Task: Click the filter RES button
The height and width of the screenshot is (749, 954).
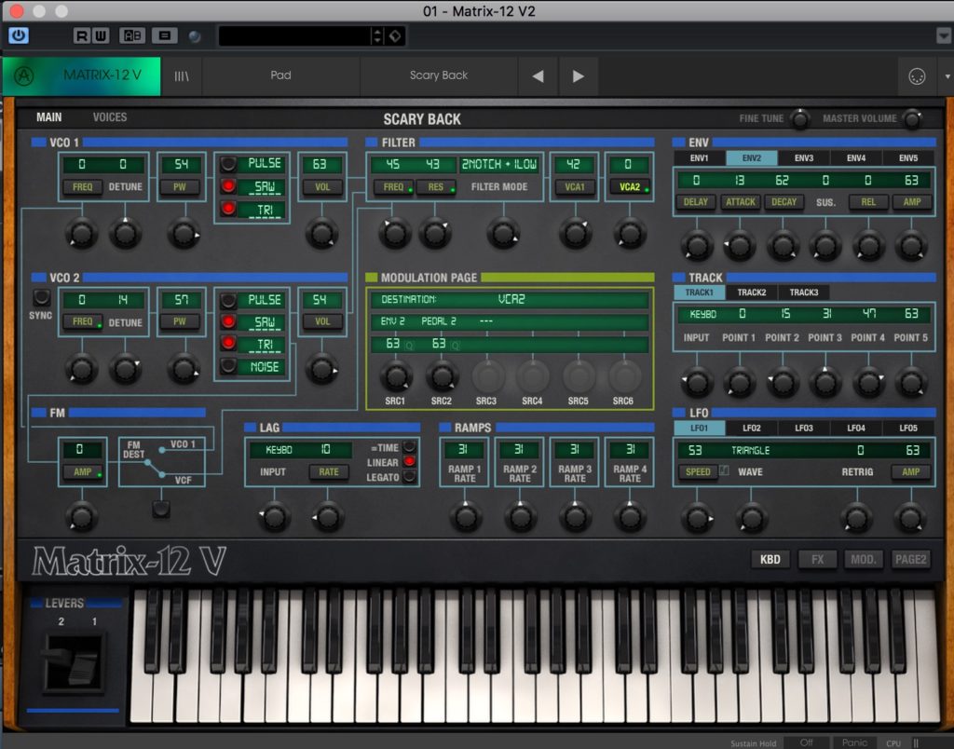Action: pos(436,187)
